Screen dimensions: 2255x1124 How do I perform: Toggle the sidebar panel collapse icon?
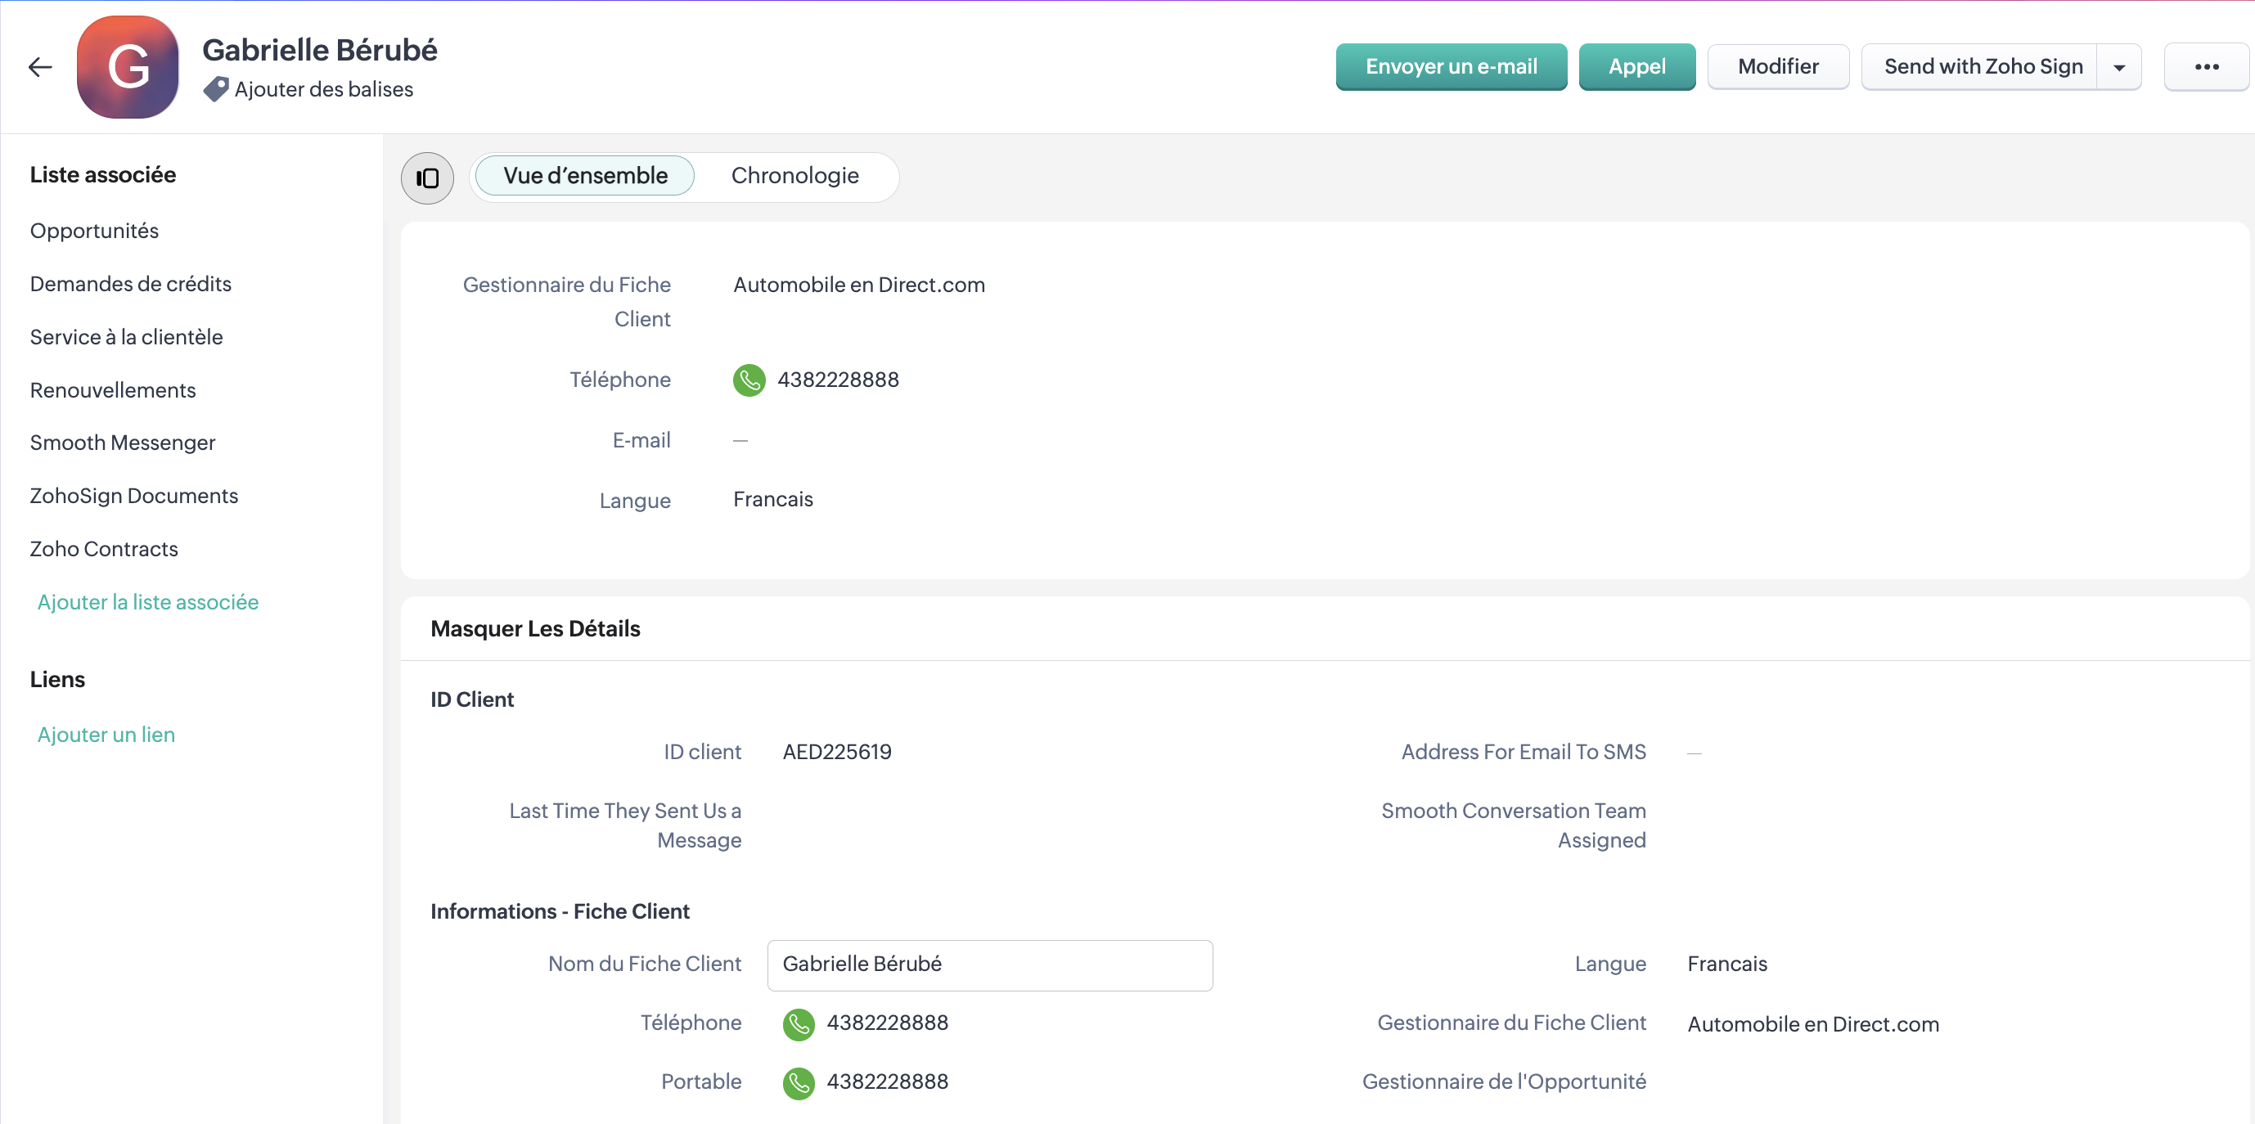point(427,178)
